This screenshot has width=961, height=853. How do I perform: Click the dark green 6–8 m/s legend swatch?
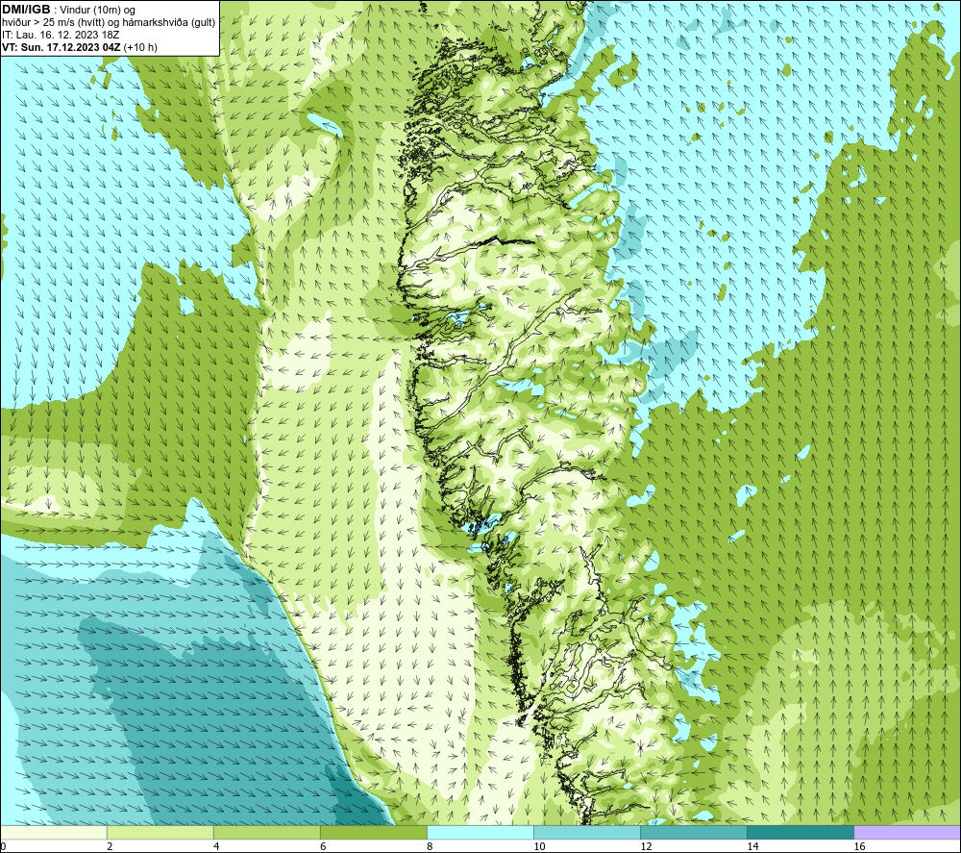pos(373,832)
